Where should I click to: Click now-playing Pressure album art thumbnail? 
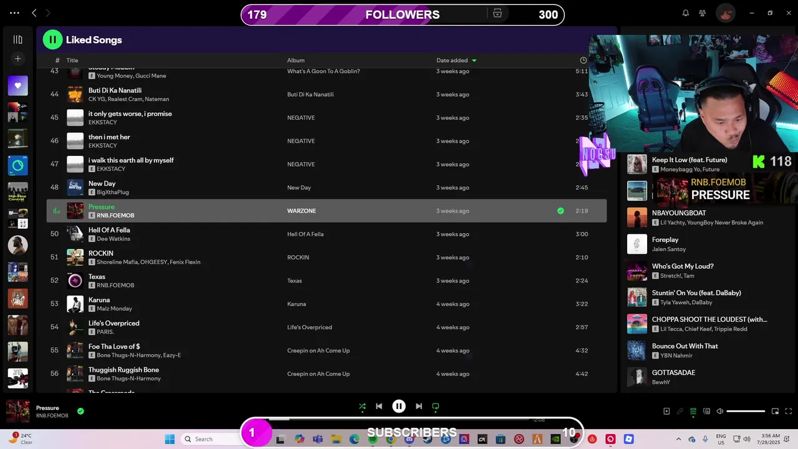tap(17, 411)
